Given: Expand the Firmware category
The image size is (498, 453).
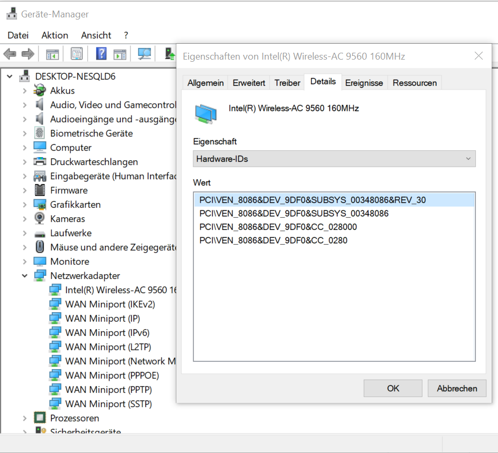Looking at the screenshot, I should pyautogui.click(x=25, y=190).
